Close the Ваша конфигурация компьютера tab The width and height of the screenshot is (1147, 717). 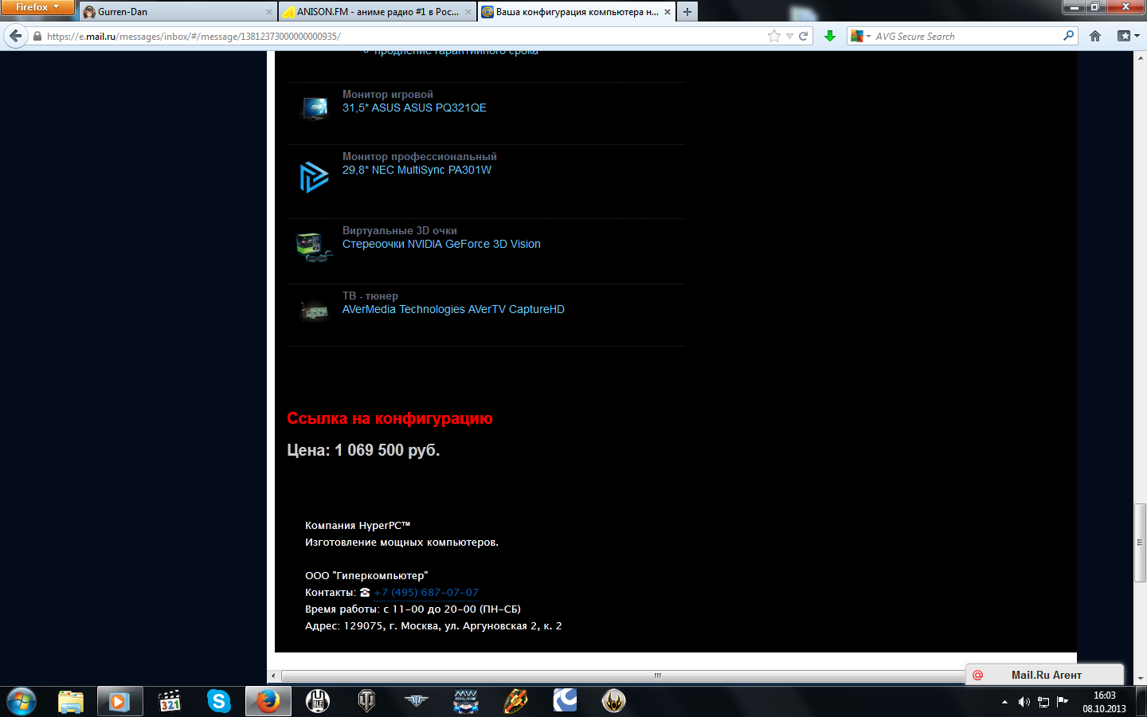point(667,12)
